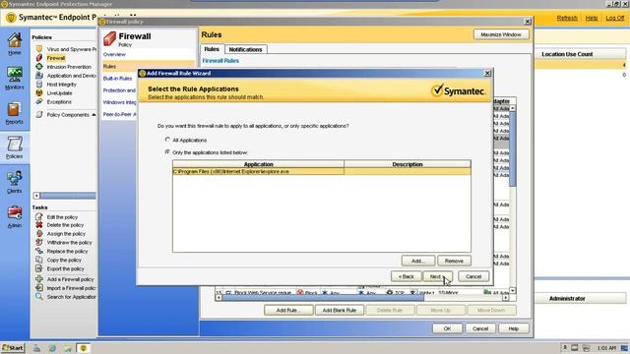This screenshot has width=630, height=354.
Task: Click Withdraw the policy task icon
Action: pos(39,243)
